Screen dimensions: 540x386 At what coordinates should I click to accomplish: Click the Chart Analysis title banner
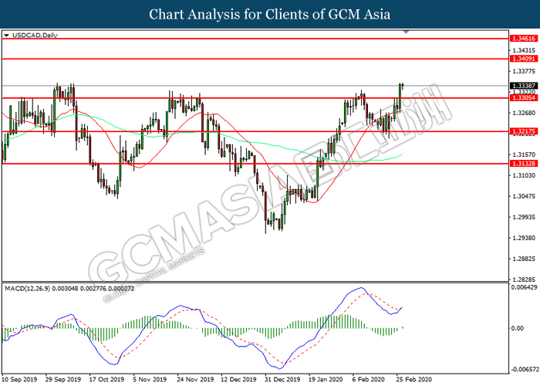pos(270,14)
